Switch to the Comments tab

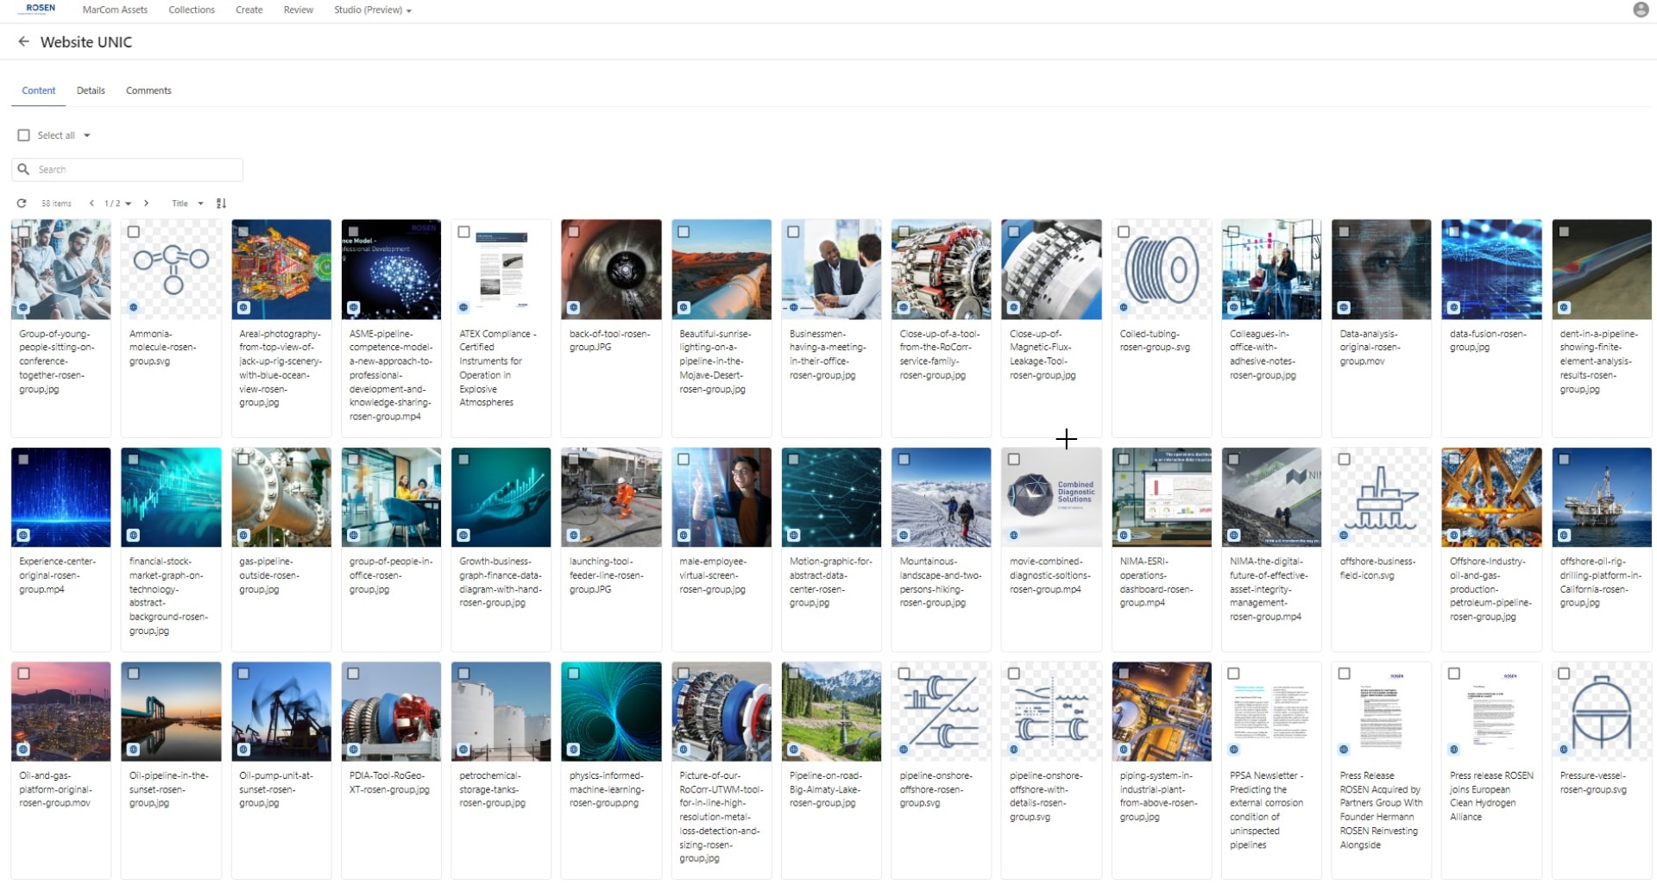tap(148, 91)
